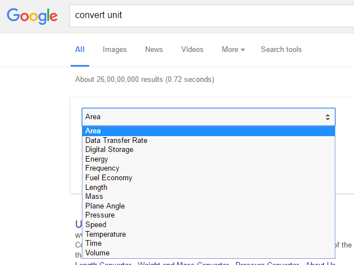The height and width of the screenshot is (265, 354).
Task: Choose Fuel Economy from the list
Action: tap(108, 178)
